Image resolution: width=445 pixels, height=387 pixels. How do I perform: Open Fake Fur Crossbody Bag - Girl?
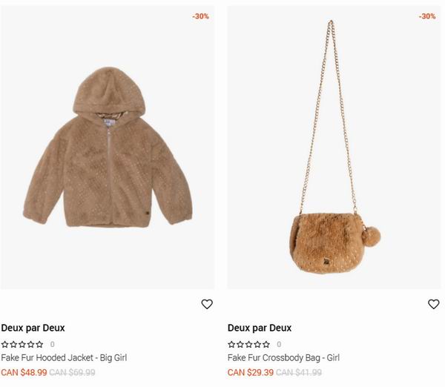pyautogui.click(x=283, y=357)
